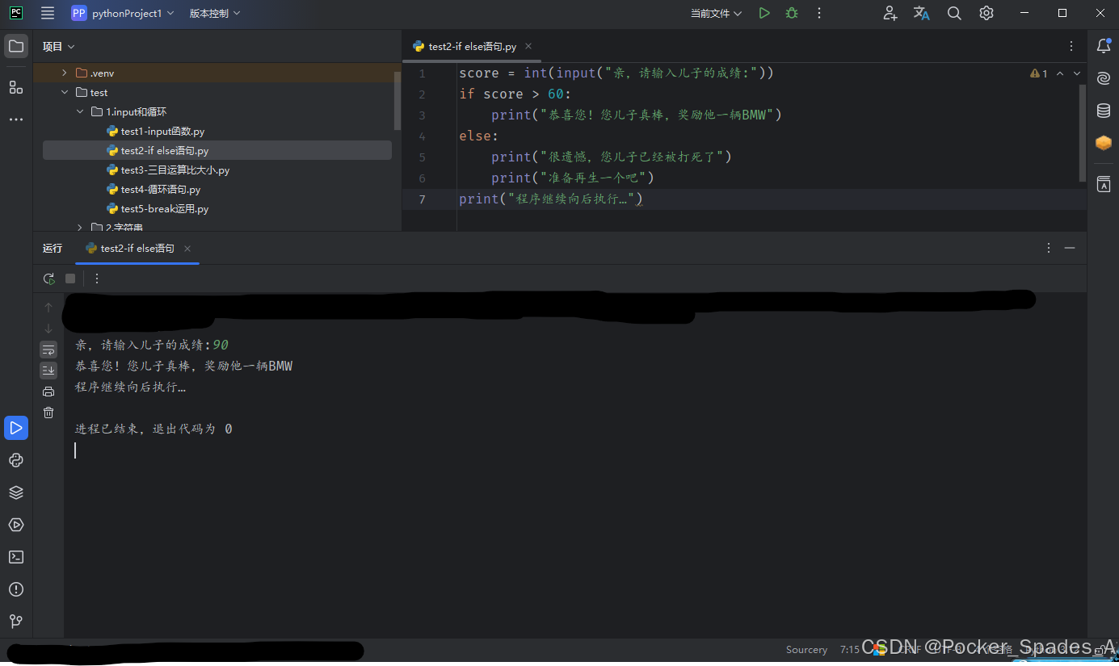
Task: Run the current file with green play
Action: 764,13
